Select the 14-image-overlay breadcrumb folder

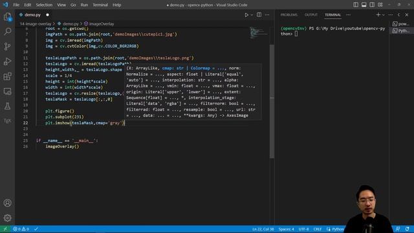(36, 24)
